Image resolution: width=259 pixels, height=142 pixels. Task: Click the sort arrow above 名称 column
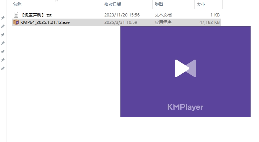pyautogui.click(x=56, y=1)
